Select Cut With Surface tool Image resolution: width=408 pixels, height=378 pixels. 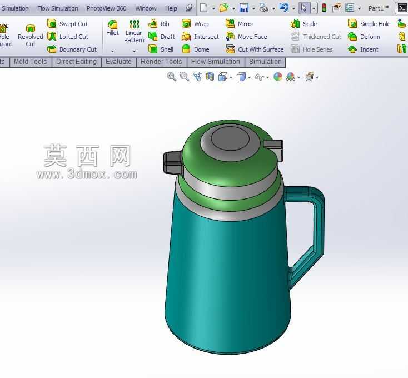point(255,49)
